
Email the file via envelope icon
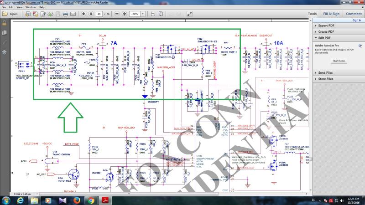73,14
